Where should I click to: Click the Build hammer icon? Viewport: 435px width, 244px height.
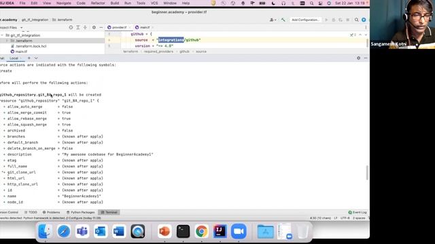tap(283, 20)
